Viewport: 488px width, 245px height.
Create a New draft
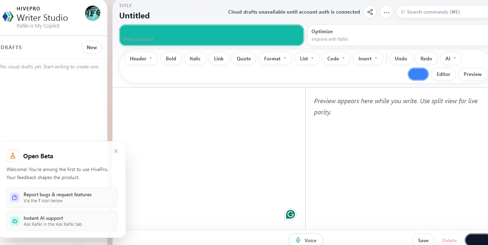(x=92, y=47)
